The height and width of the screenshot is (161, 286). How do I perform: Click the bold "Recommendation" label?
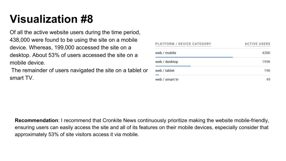coord(36,120)
